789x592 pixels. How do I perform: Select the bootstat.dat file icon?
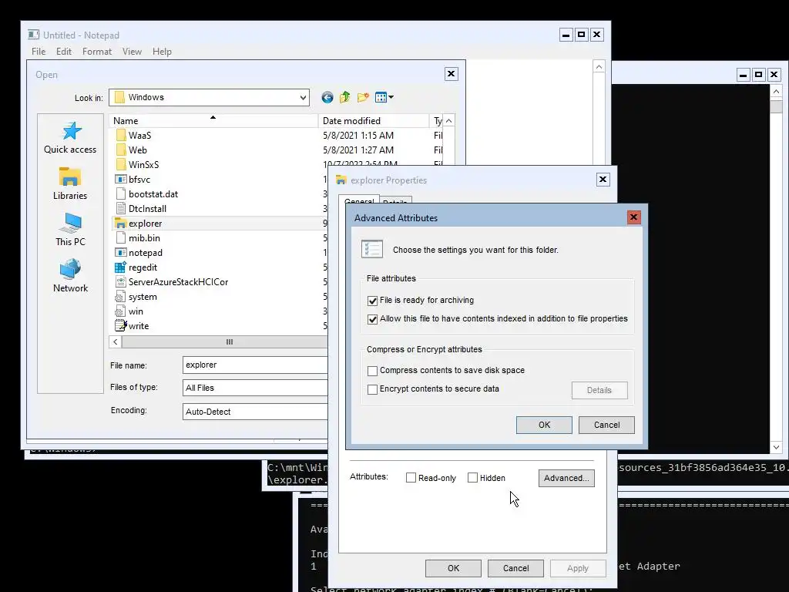(121, 193)
